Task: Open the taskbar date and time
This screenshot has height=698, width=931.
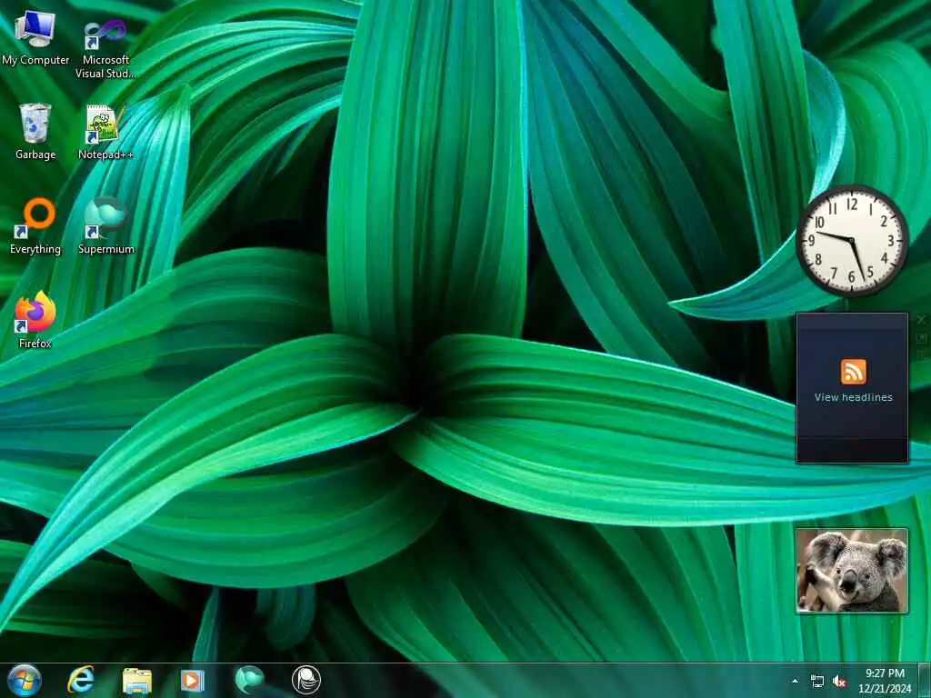Action: pyautogui.click(x=885, y=681)
